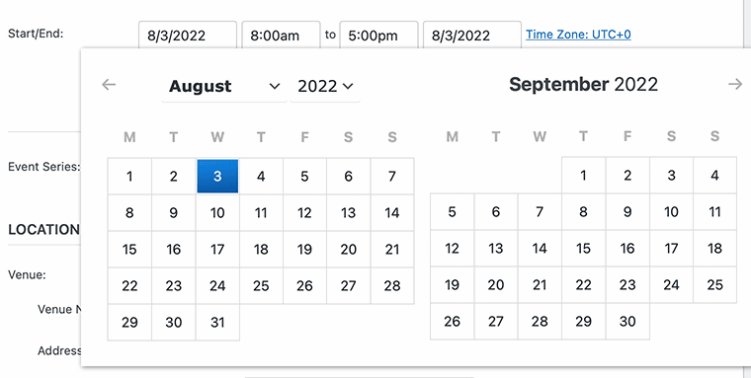Open the Time Zone: UTC+0 link
This screenshot has height=378, width=751.
coord(578,35)
